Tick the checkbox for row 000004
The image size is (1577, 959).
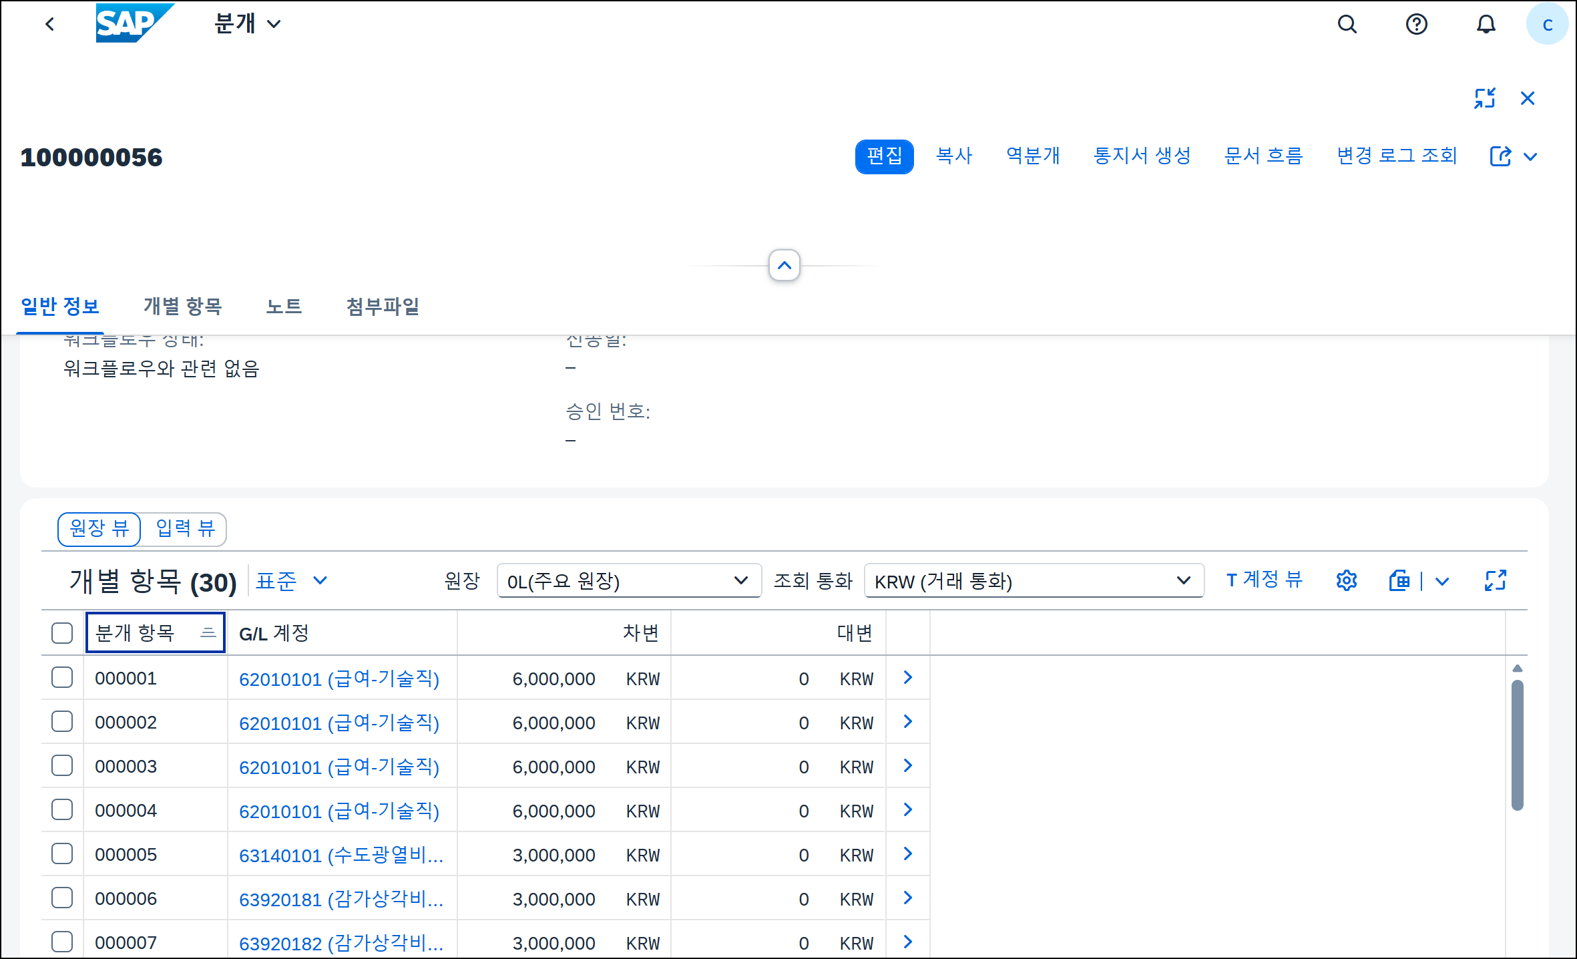(x=62, y=810)
